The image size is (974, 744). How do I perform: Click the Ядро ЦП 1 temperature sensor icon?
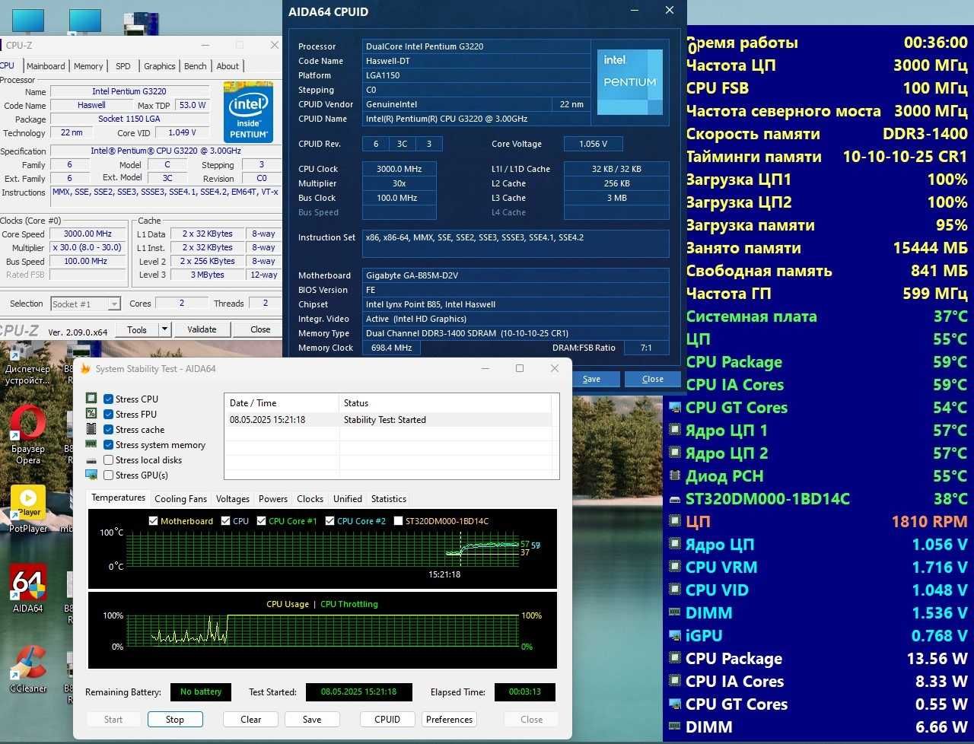(674, 430)
